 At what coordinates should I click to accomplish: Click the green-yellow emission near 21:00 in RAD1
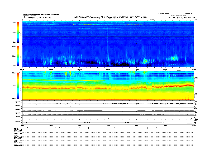(x=173, y=58)
